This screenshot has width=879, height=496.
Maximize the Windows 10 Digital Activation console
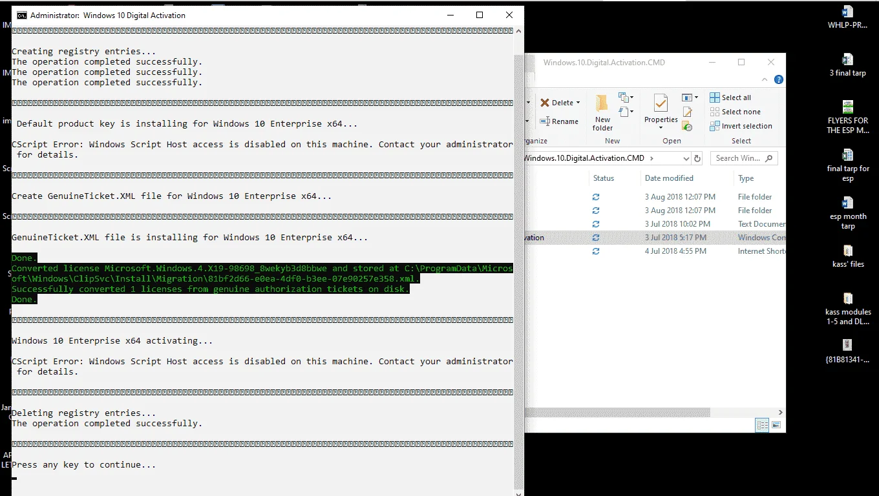(480, 15)
